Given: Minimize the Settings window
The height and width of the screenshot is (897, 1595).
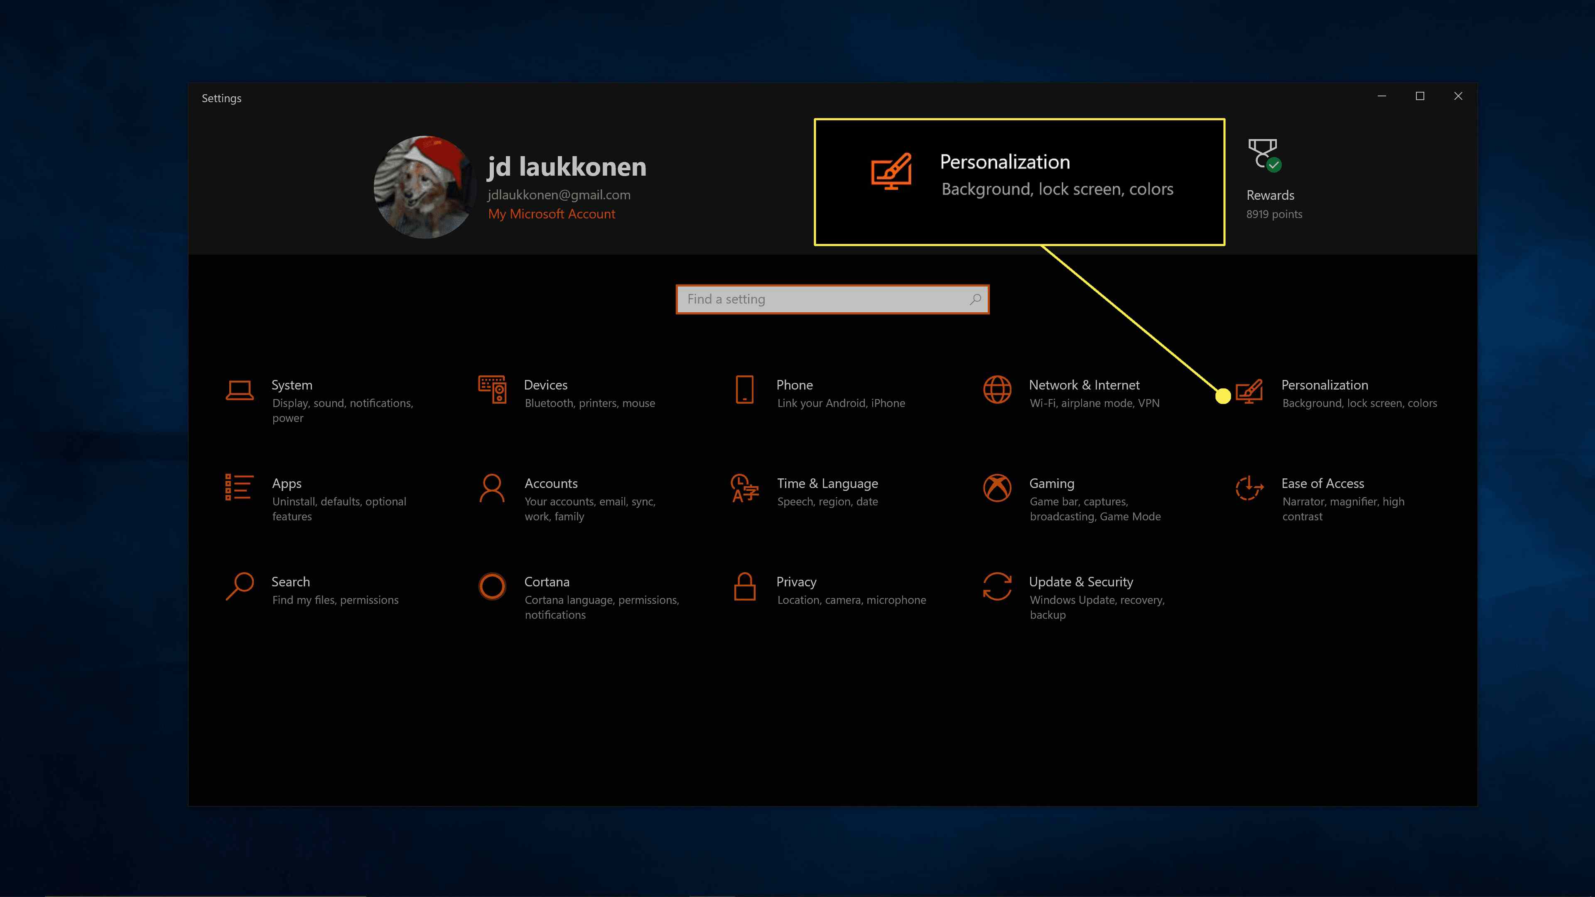Looking at the screenshot, I should [1382, 96].
